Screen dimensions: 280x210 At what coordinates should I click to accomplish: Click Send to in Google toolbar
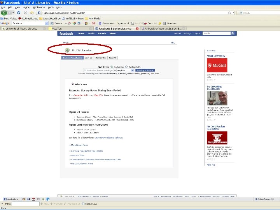(150, 23)
